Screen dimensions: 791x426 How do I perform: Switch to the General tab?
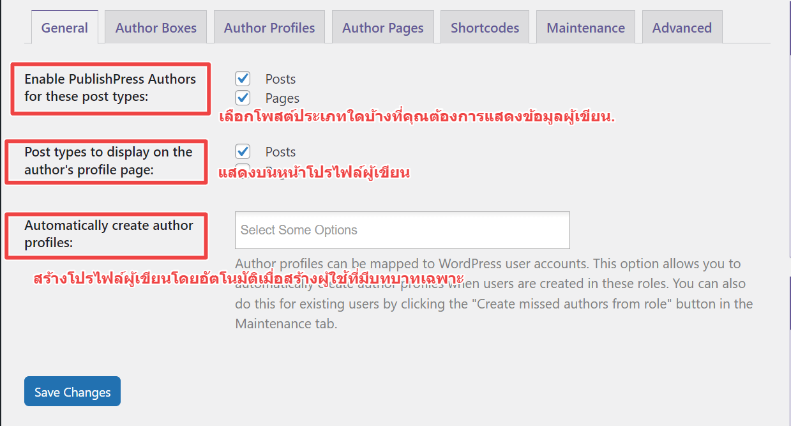pos(64,27)
